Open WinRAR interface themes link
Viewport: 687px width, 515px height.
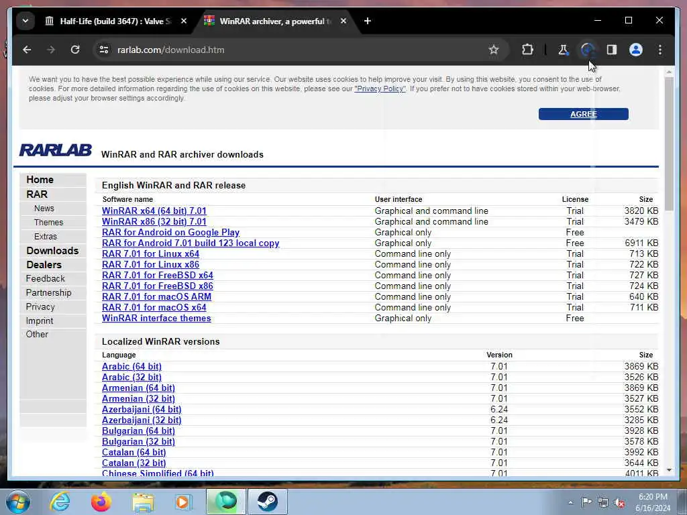tap(156, 318)
